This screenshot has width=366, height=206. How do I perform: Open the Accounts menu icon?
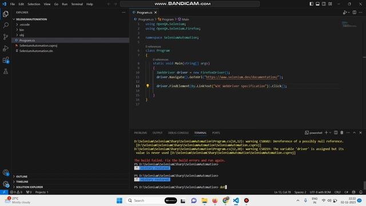6,173
